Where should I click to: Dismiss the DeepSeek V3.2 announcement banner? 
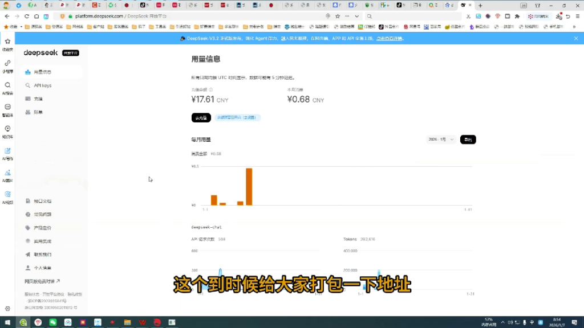[575, 38]
